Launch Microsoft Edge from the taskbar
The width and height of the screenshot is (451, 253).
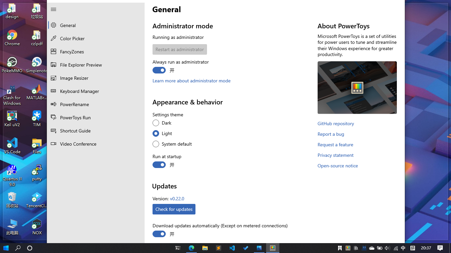pos(191,248)
